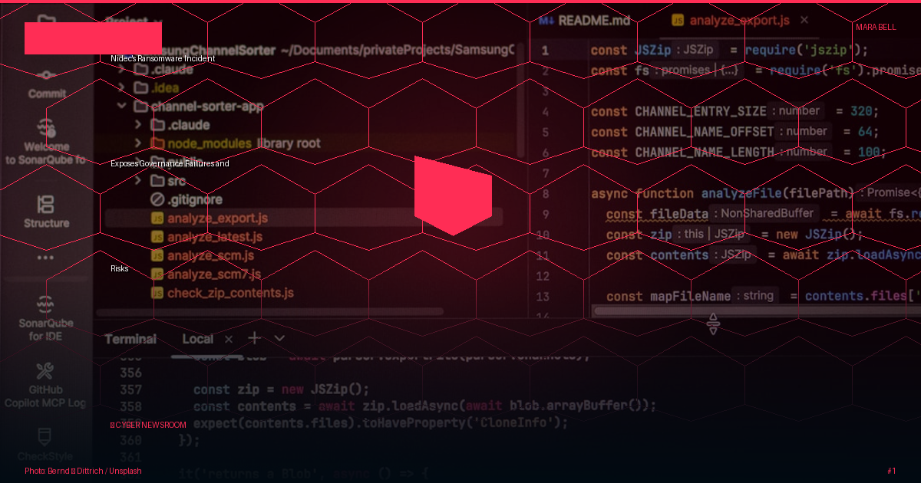Click terminal line number 357
Screen dimensions: 921x483
130,389
